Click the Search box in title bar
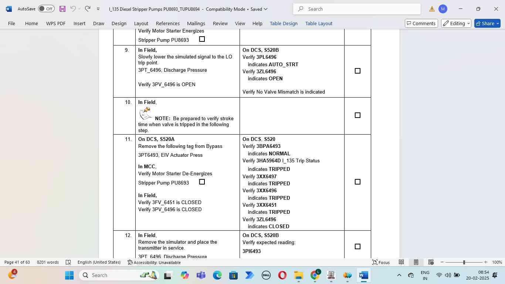The width and height of the screenshot is (505, 284). pyautogui.click(x=357, y=9)
